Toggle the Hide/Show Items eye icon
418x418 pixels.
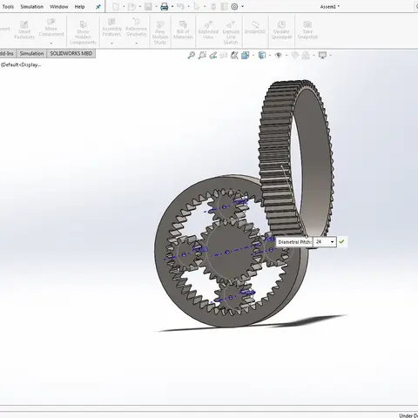(x=279, y=55)
